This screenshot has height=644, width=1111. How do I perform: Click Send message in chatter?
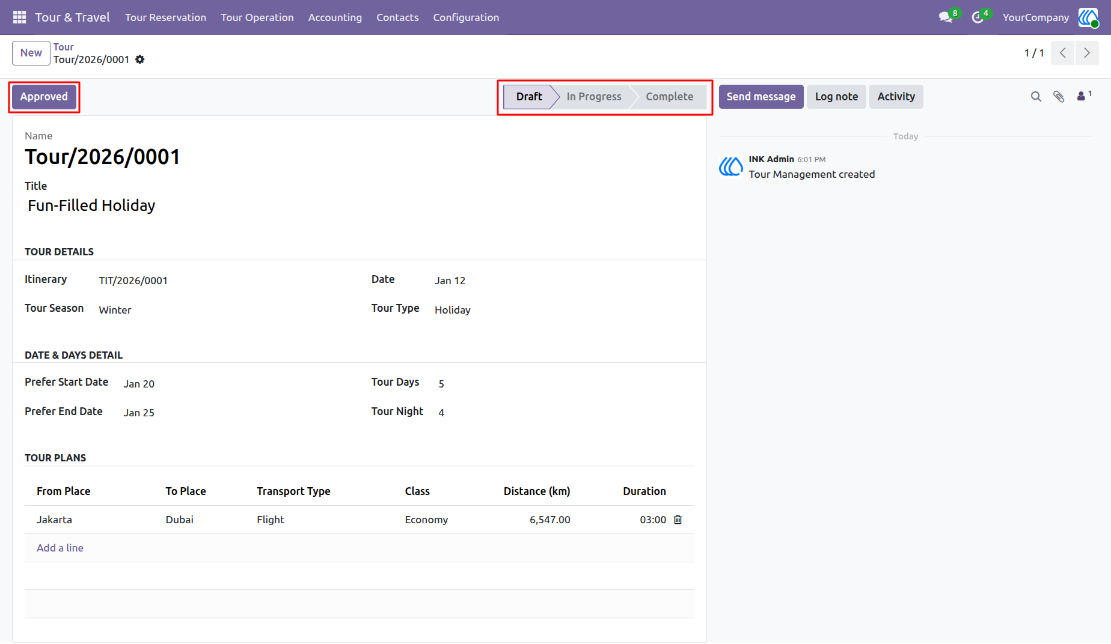click(761, 97)
